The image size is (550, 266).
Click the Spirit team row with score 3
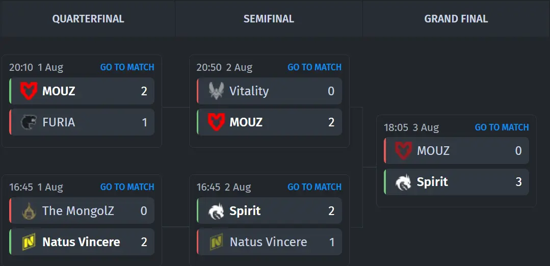[x=456, y=182]
